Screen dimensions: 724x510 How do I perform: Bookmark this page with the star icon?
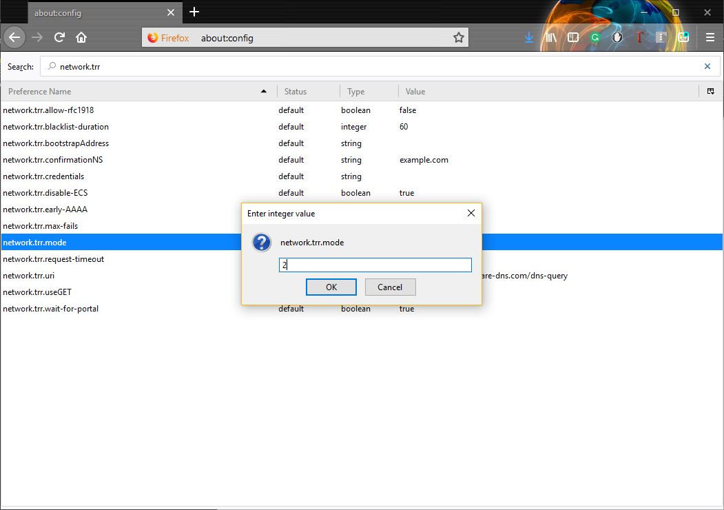(459, 38)
